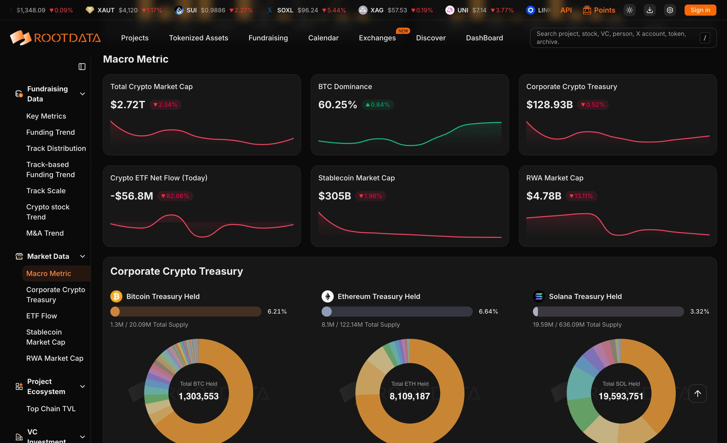Select Top Chain TVL sidebar item

coord(51,408)
